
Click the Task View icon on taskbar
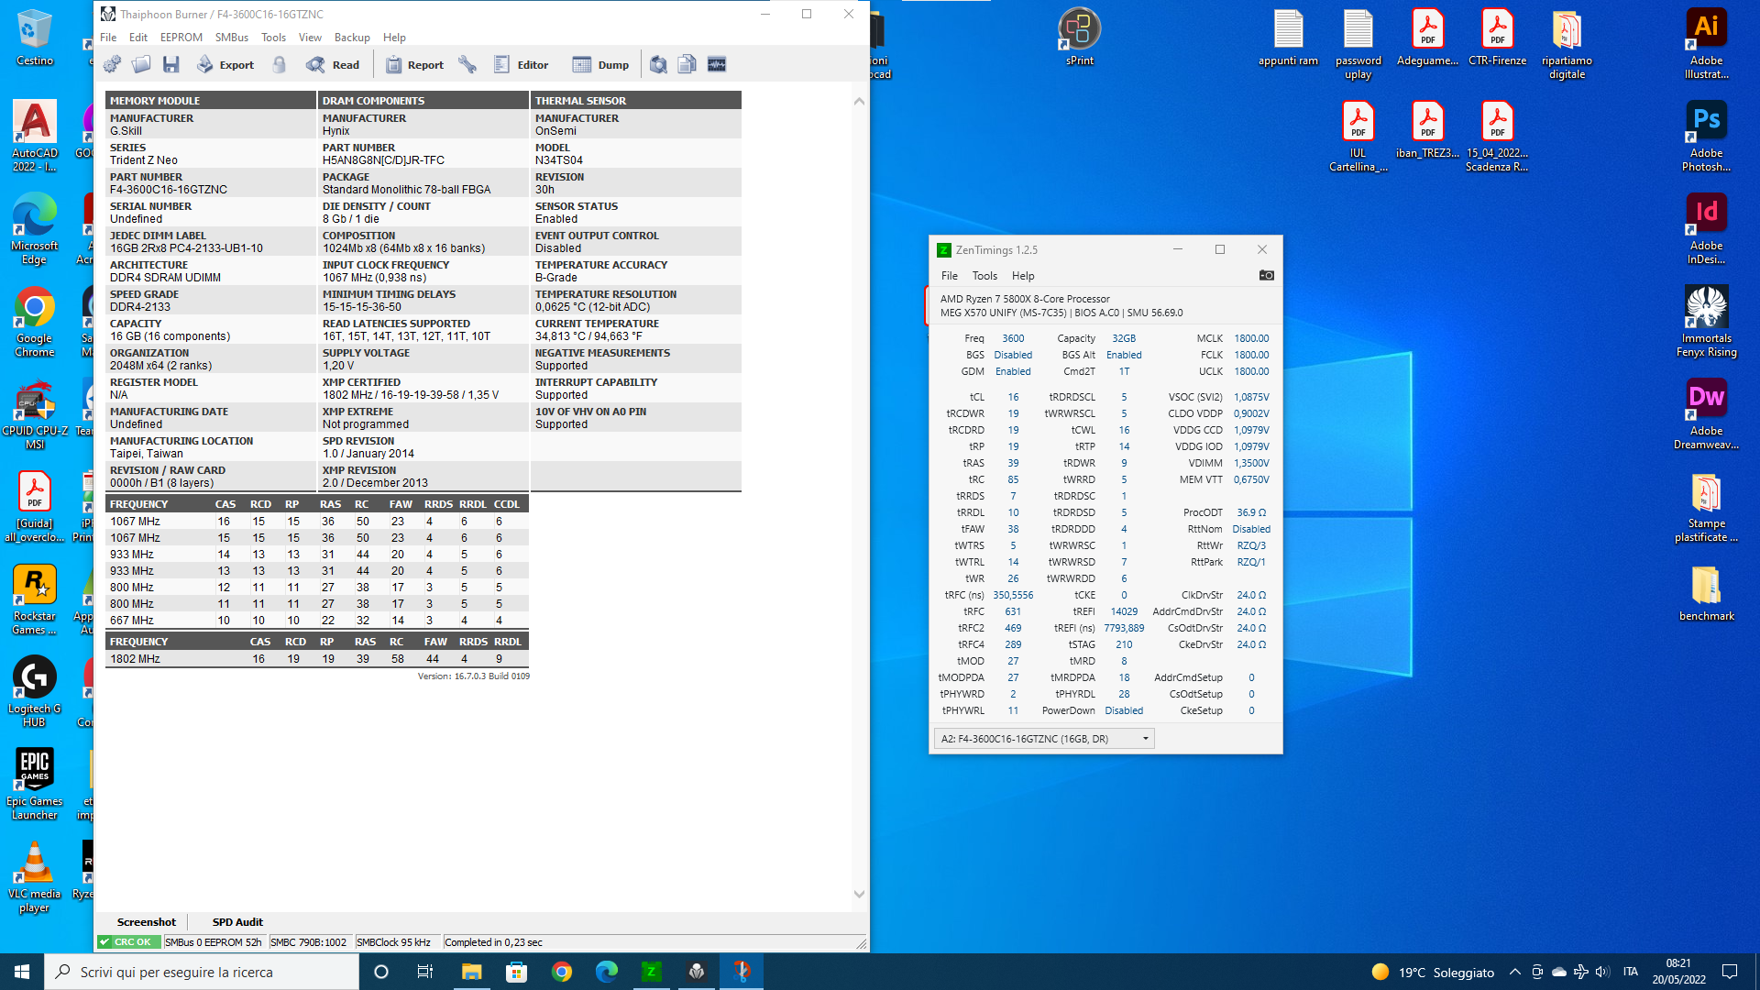(425, 972)
